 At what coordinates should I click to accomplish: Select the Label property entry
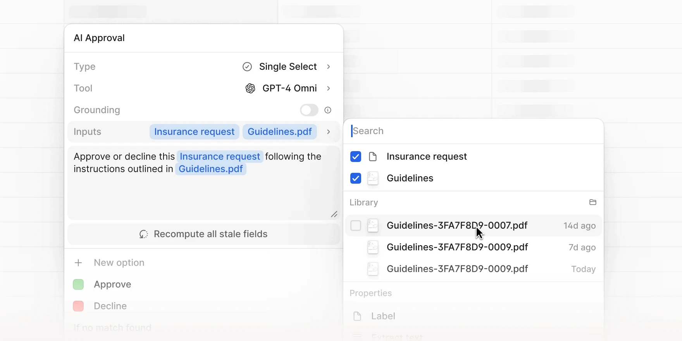474,316
